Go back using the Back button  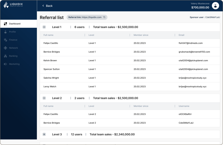coord(47,6)
